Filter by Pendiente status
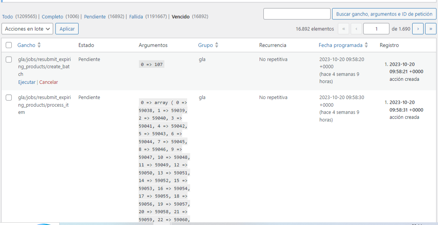The height and width of the screenshot is (225, 438). coord(95,17)
